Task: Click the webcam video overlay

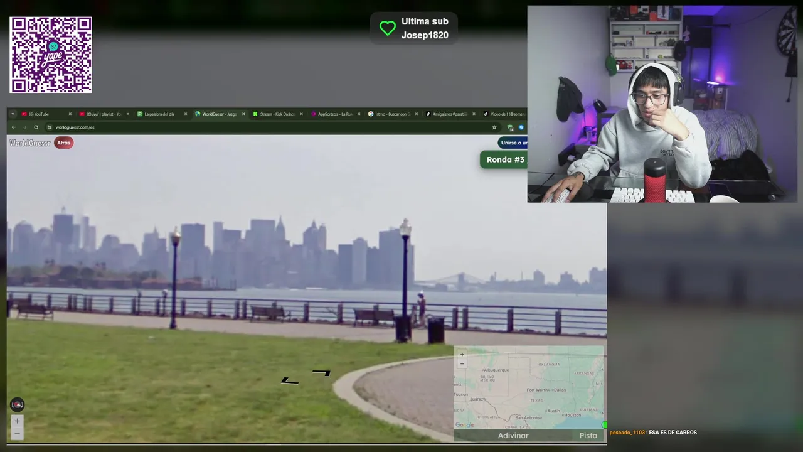Action: (x=662, y=104)
